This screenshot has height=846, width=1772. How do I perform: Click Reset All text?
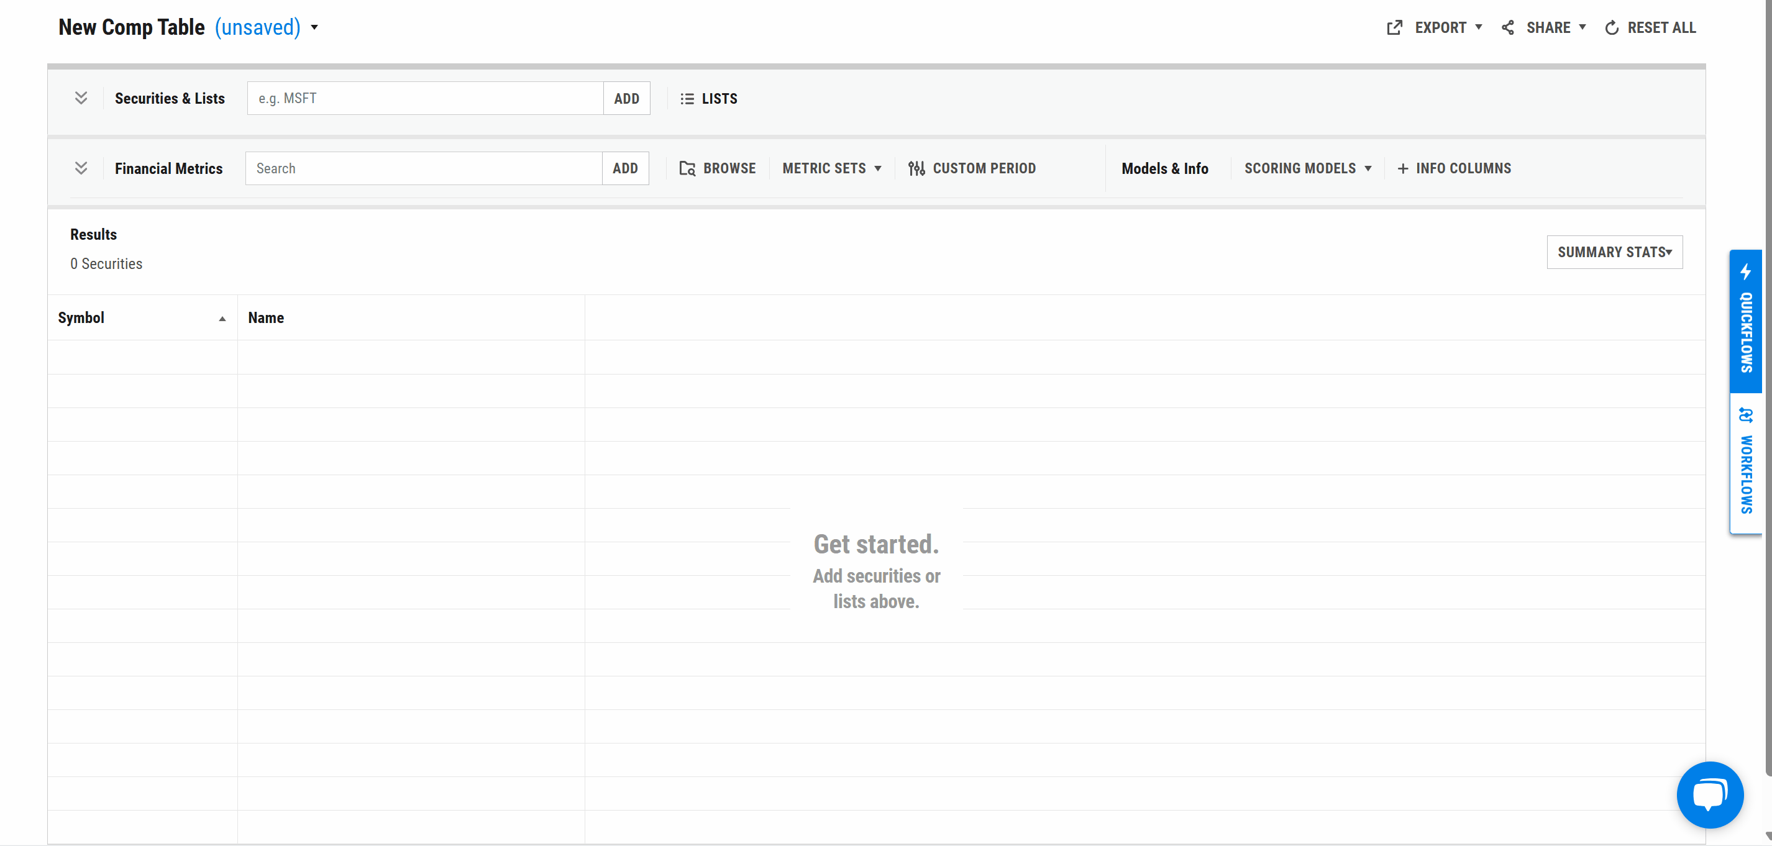tap(1661, 28)
